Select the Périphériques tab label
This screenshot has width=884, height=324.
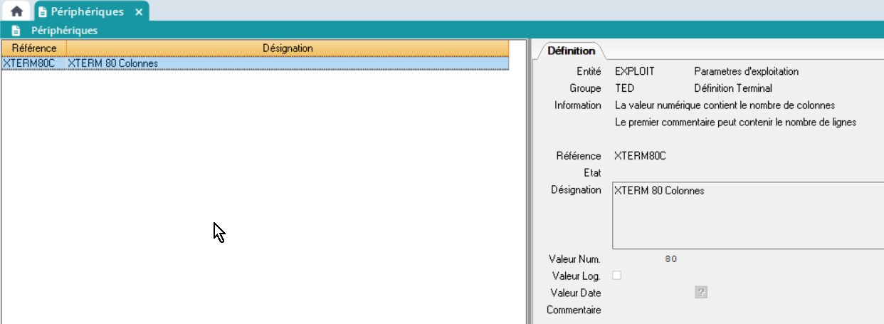point(87,12)
